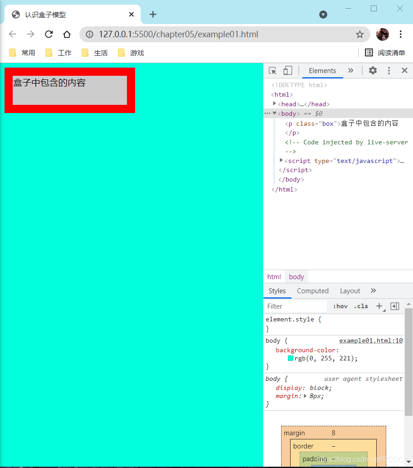Focus the styles Filter field
The height and width of the screenshot is (468, 413).
click(x=296, y=306)
